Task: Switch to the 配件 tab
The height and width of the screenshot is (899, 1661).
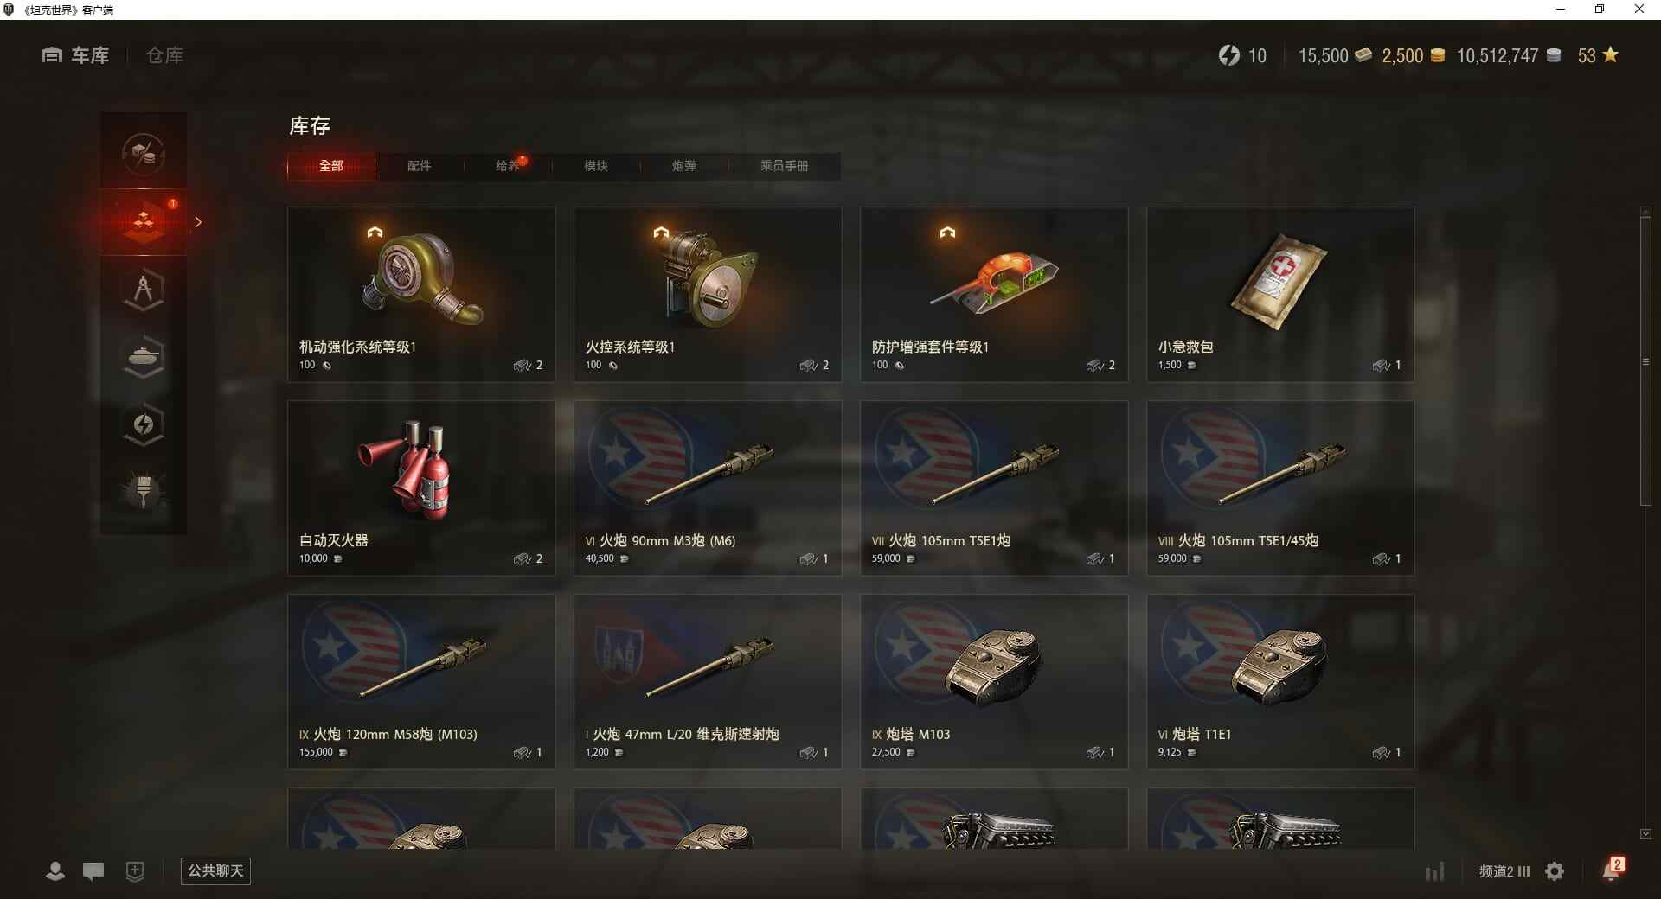Action: 419,166
